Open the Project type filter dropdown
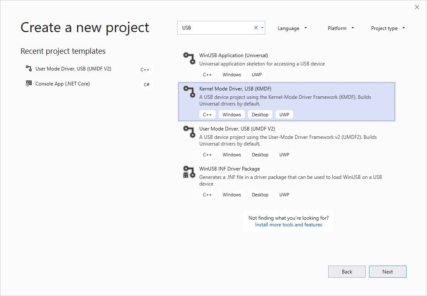427x296 pixels. click(387, 28)
